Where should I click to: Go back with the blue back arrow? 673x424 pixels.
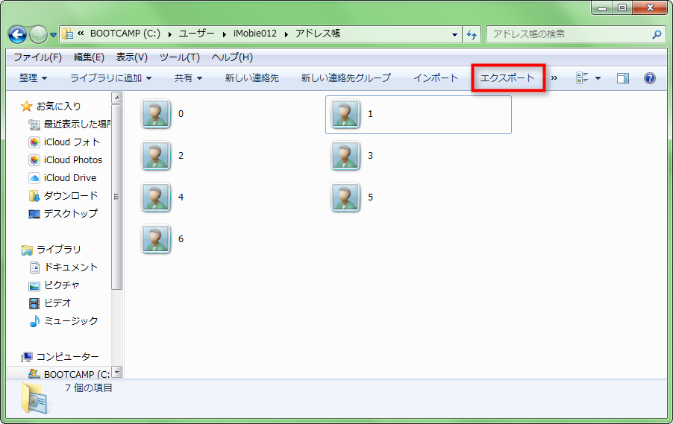coord(18,34)
